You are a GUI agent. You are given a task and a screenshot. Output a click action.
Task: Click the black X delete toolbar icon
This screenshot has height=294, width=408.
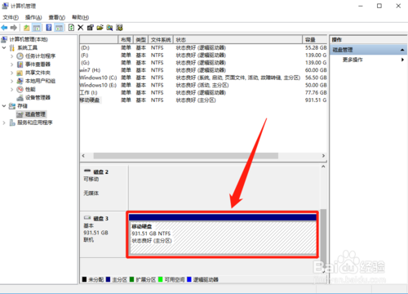(81, 28)
